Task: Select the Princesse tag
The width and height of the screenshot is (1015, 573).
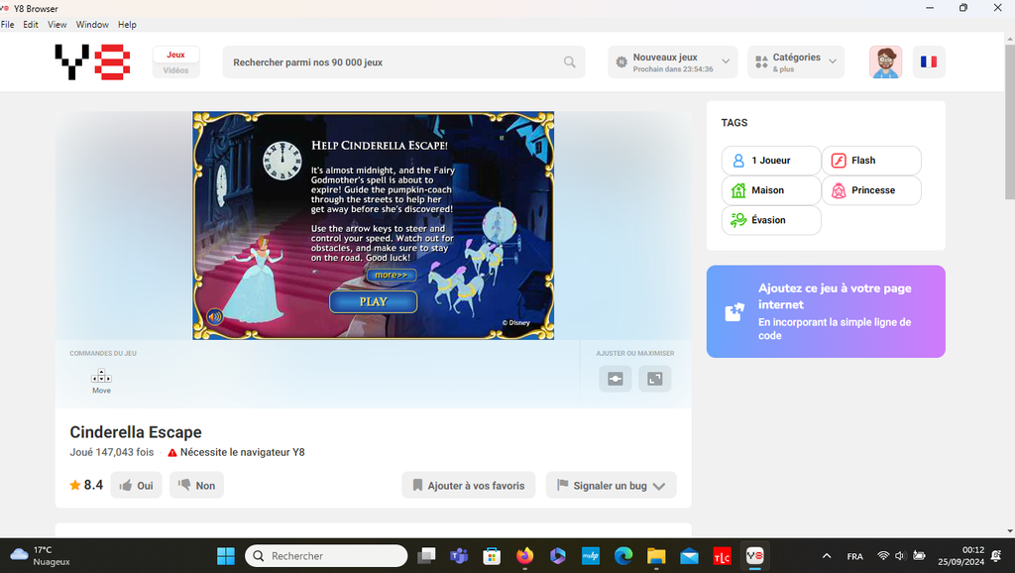Action: pos(871,190)
